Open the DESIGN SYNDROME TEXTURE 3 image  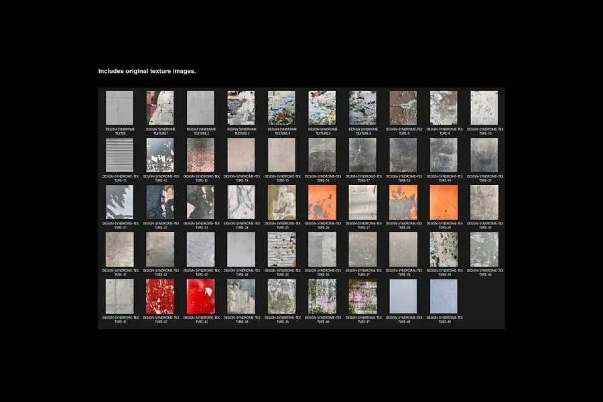point(241,108)
